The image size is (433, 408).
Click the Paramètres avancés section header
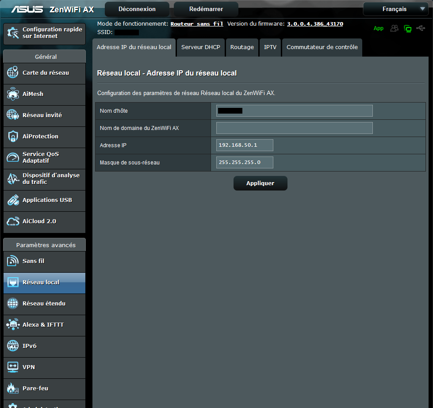(45, 245)
